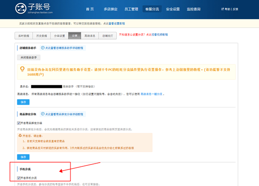Screen dimensions: 259x186
Task: Open the 离线消息一键分流 link
Action: pos(151,94)
